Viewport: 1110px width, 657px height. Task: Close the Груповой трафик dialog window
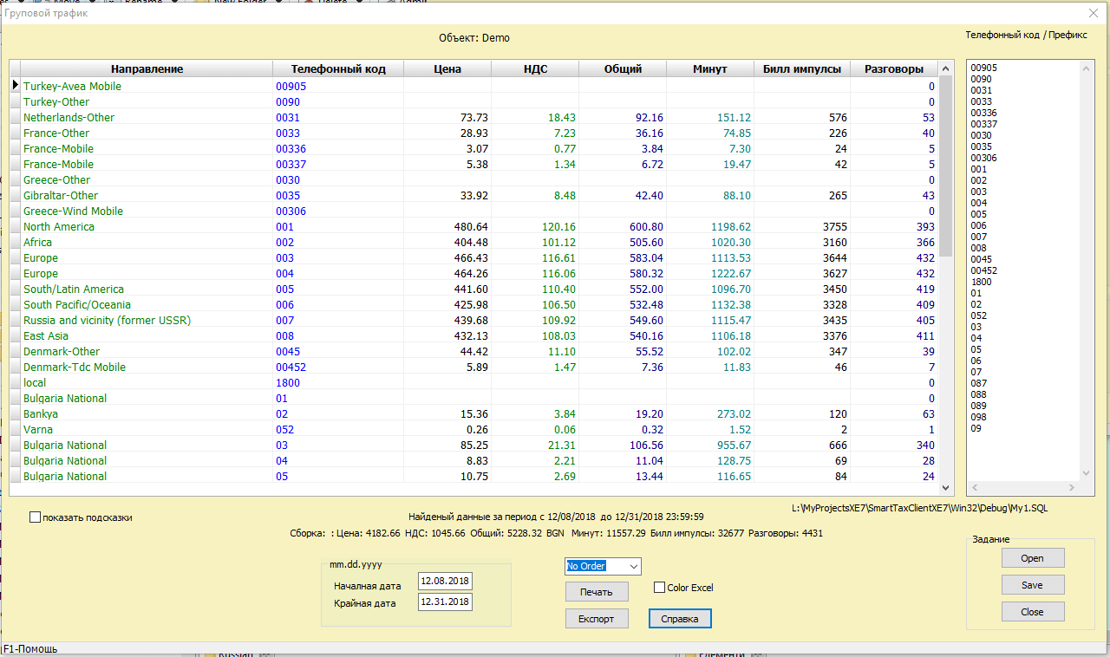coord(1093,13)
